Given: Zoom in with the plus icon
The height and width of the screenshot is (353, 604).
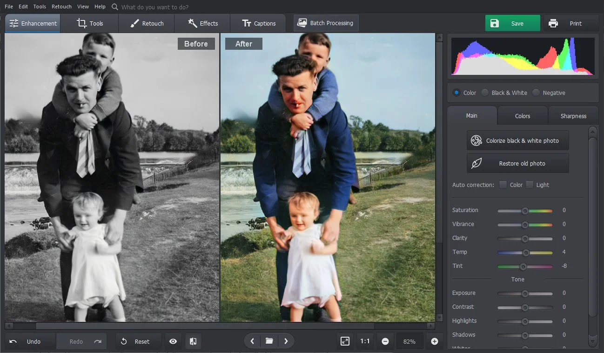Looking at the screenshot, I should point(434,341).
